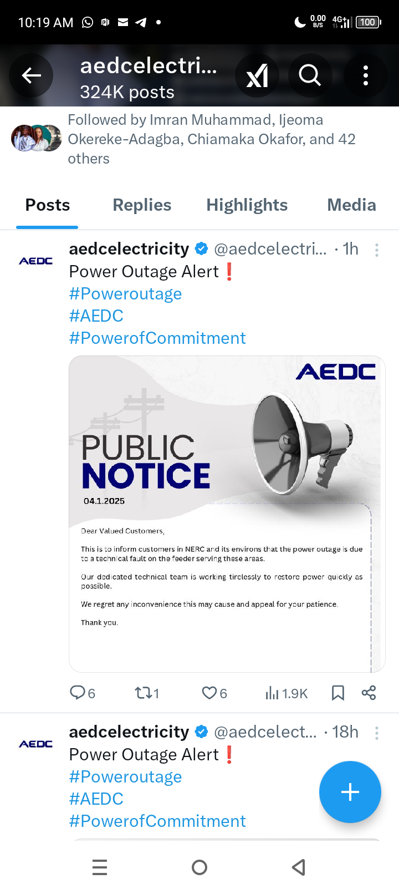View analytics showing 1.9K views
Screen dimensions: 399x894
pyautogui.click(x=287, y=693)
